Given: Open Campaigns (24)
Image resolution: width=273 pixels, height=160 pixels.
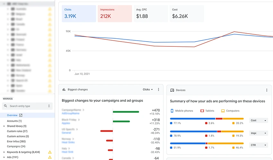Looking at the screenshot, I should 16,147.
